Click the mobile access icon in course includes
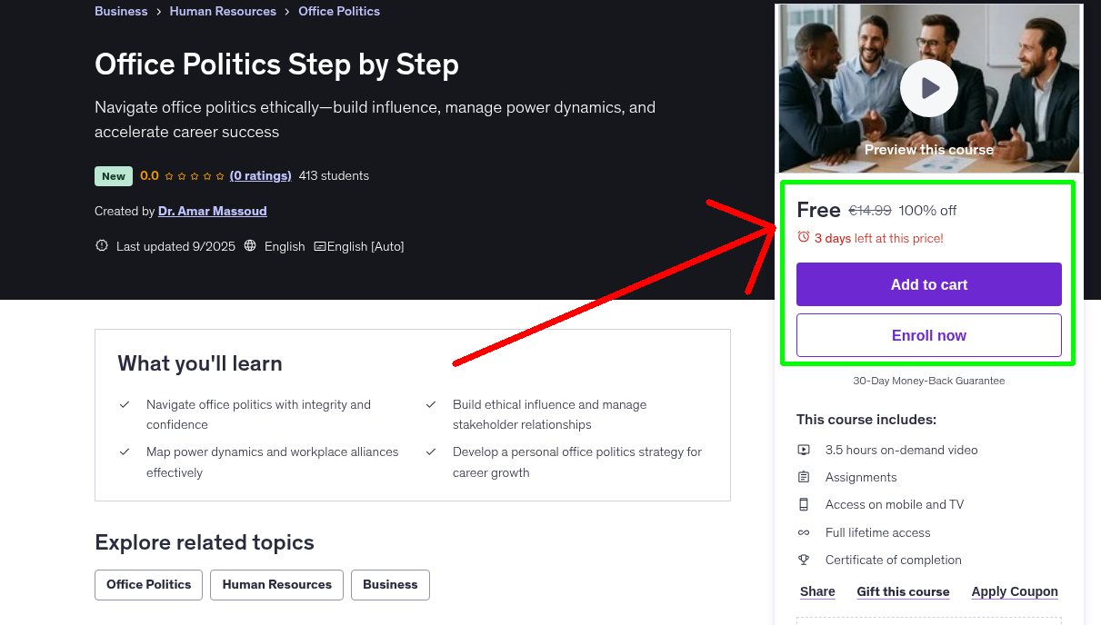Viewport: 1101px width, 625px height. coord(804,503)
